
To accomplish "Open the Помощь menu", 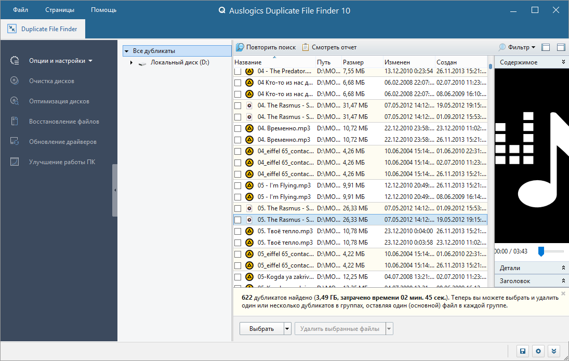I will coord(103,10).
